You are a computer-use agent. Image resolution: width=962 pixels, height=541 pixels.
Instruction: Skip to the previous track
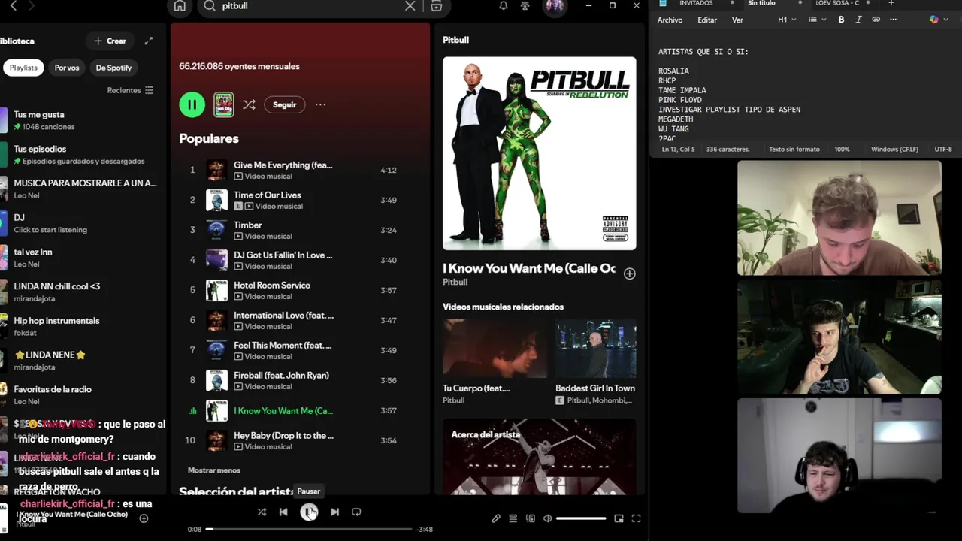pyautogui.click(x=283, y=512)
